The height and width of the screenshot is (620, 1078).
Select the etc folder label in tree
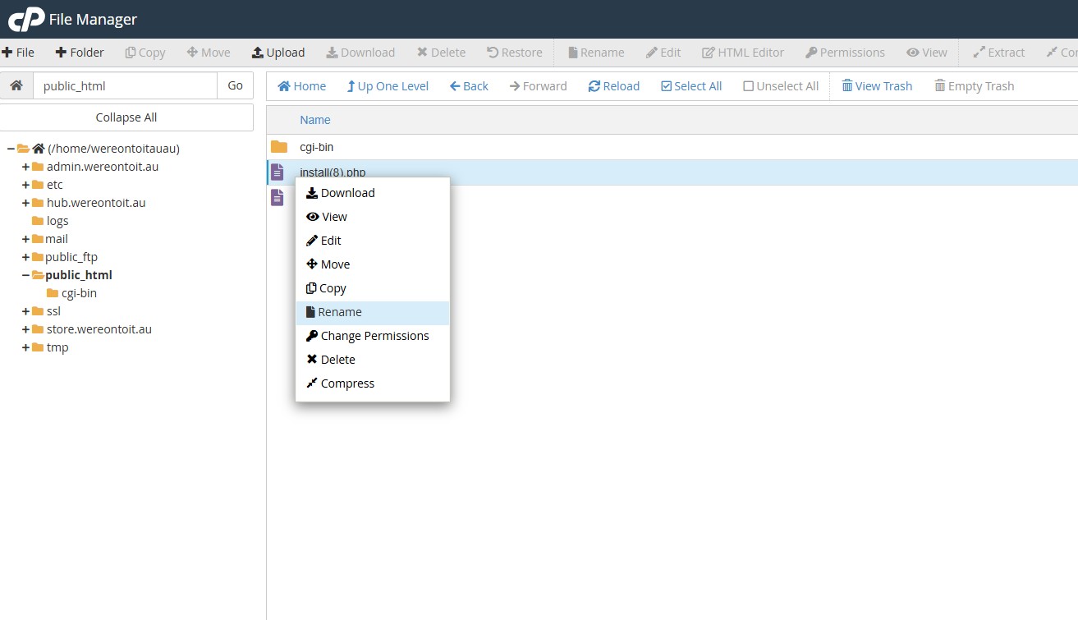tap(54, 185)
